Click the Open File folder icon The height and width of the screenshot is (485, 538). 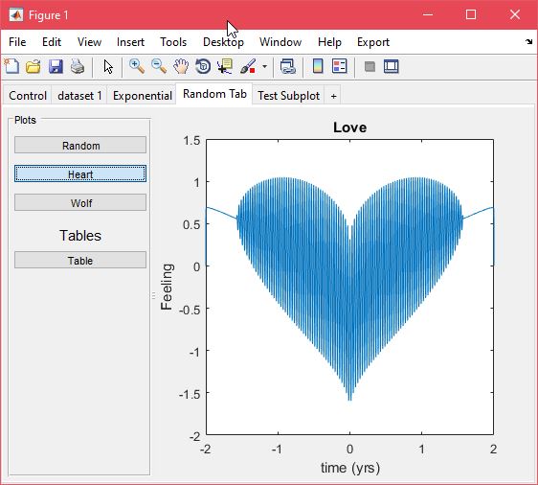34,66
